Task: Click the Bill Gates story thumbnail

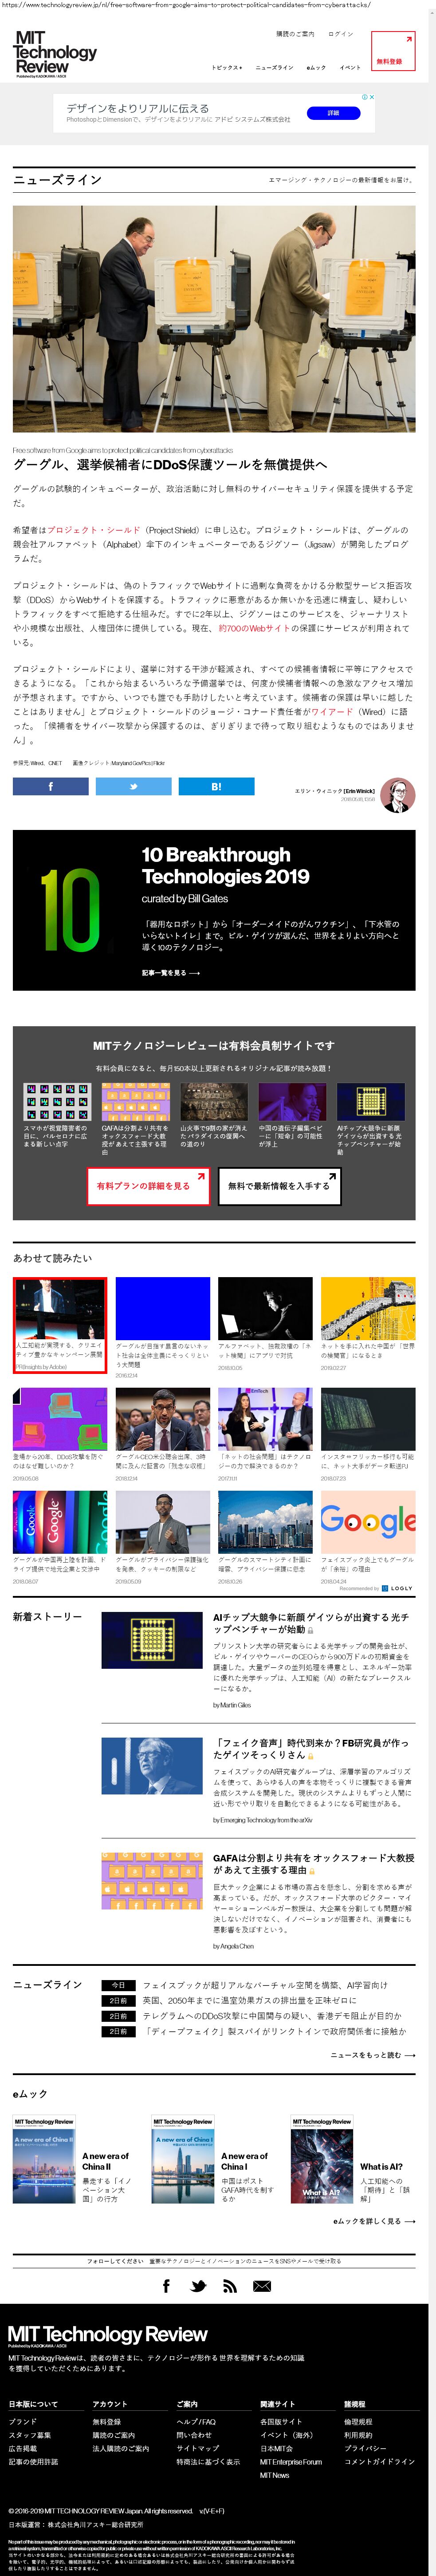Action: point(152,1765)
